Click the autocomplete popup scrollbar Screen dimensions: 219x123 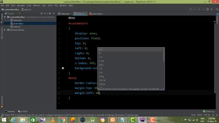pyautogui.click(x=164, y=55)
